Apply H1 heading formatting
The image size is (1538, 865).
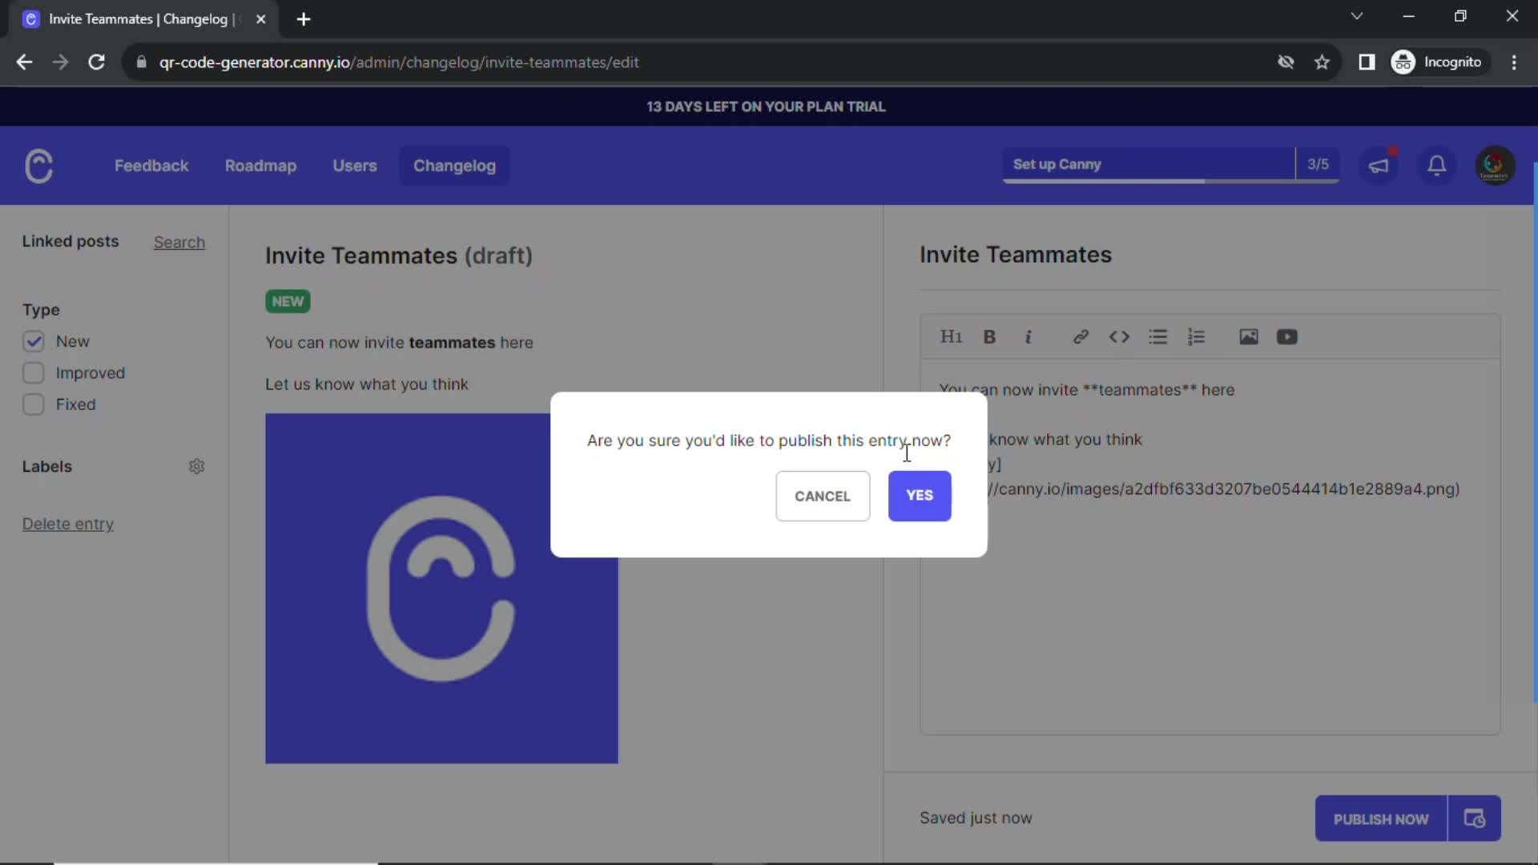(951, 336)
